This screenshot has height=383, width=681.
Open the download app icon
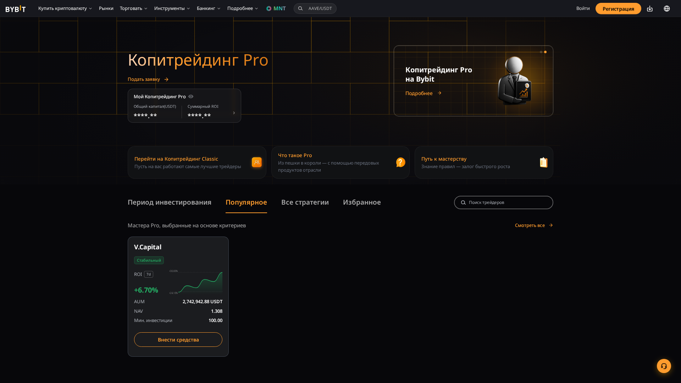[x=650, y=9]
